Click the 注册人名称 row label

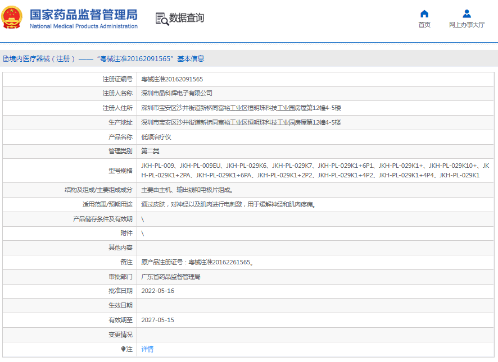[x=117, y=93]
